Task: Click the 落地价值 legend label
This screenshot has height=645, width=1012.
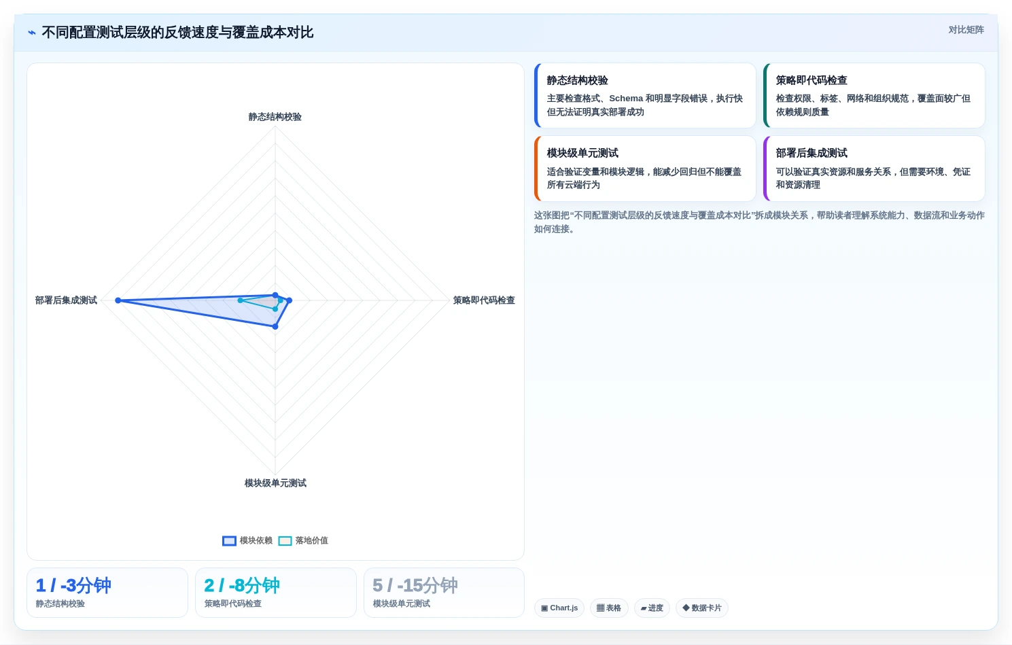Action: [311, 541]
